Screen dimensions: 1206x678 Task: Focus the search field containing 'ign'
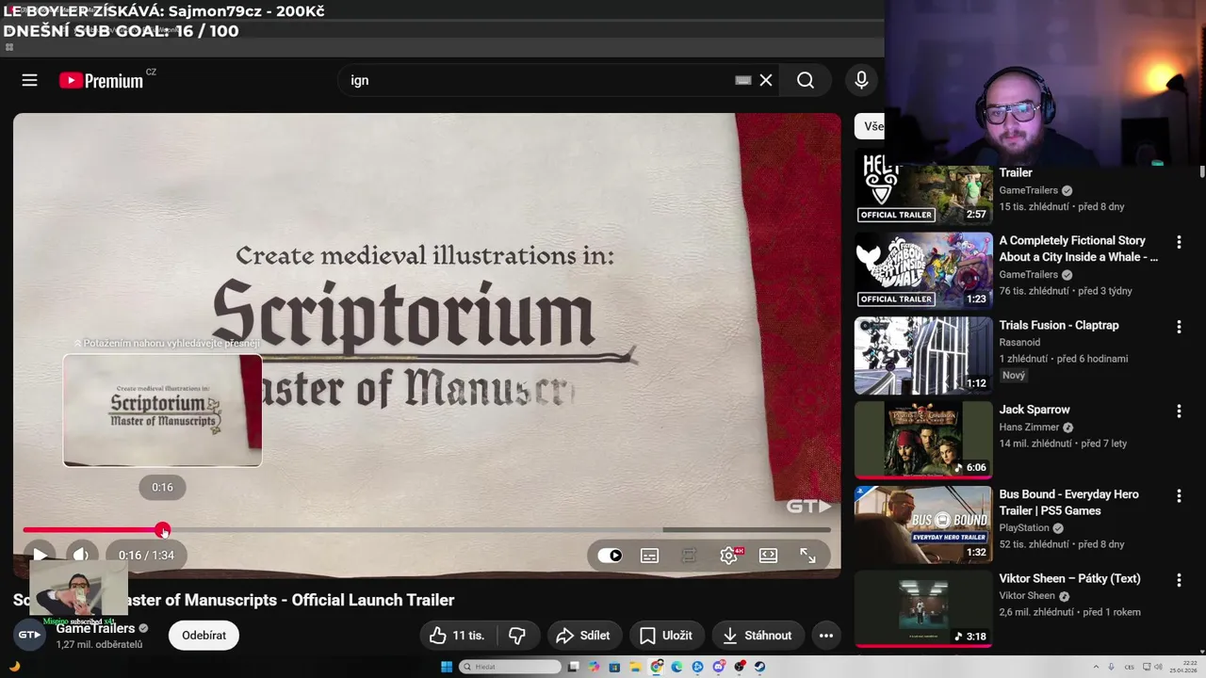click(x=537, y=80)
